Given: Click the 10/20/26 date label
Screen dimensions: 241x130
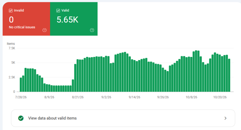Looking at the screenshot, I should 220,97.
